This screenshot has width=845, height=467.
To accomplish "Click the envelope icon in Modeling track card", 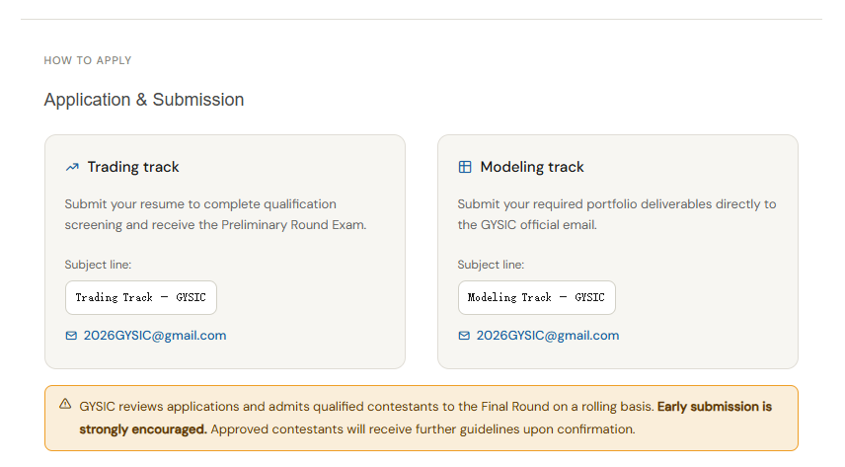I will coord(464,336).
